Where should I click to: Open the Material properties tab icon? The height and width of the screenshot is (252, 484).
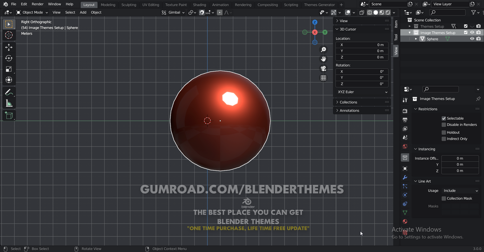coord(405,222)
